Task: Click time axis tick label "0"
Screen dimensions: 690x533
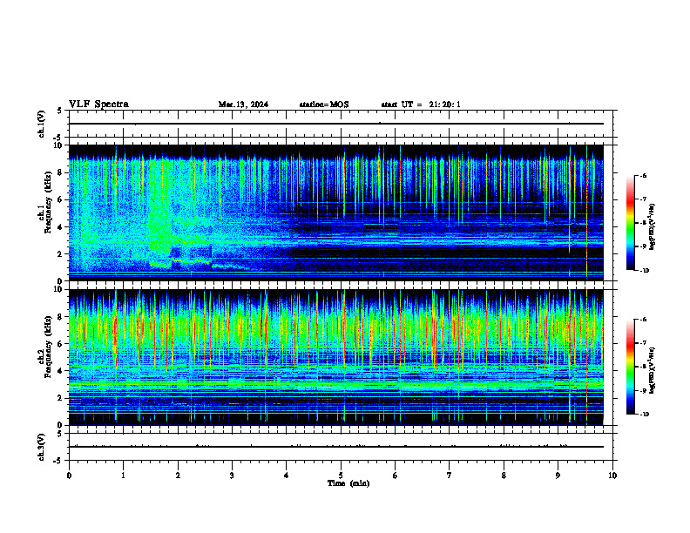Action: coord(69,476)
